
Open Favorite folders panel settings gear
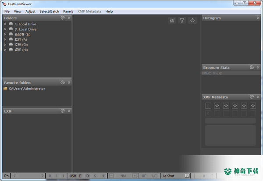63,82
